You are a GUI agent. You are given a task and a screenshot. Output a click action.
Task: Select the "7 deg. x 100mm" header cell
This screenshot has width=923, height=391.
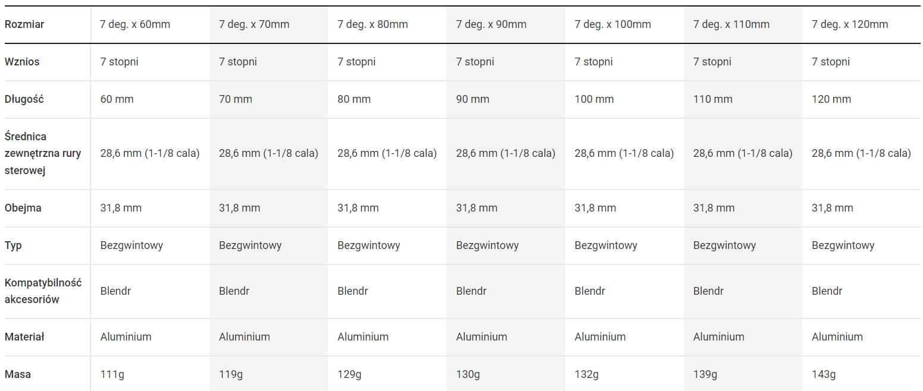click(x=612, y=24)
